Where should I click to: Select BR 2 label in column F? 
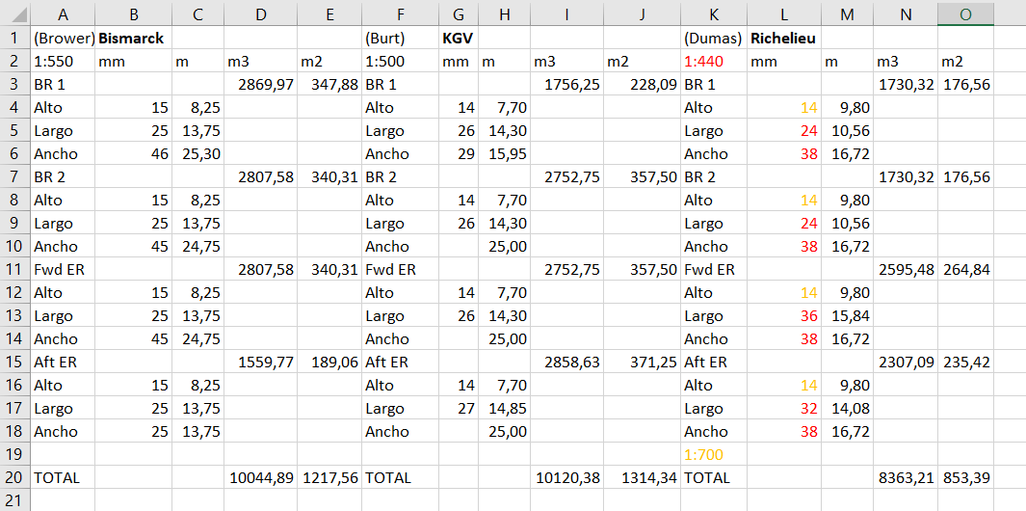pos(401,176)
